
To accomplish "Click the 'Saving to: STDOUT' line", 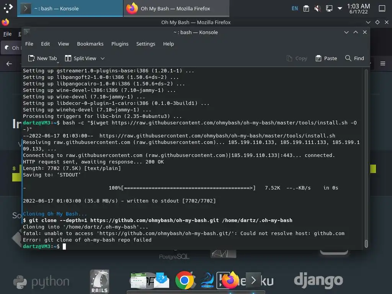I will [52, 175].
